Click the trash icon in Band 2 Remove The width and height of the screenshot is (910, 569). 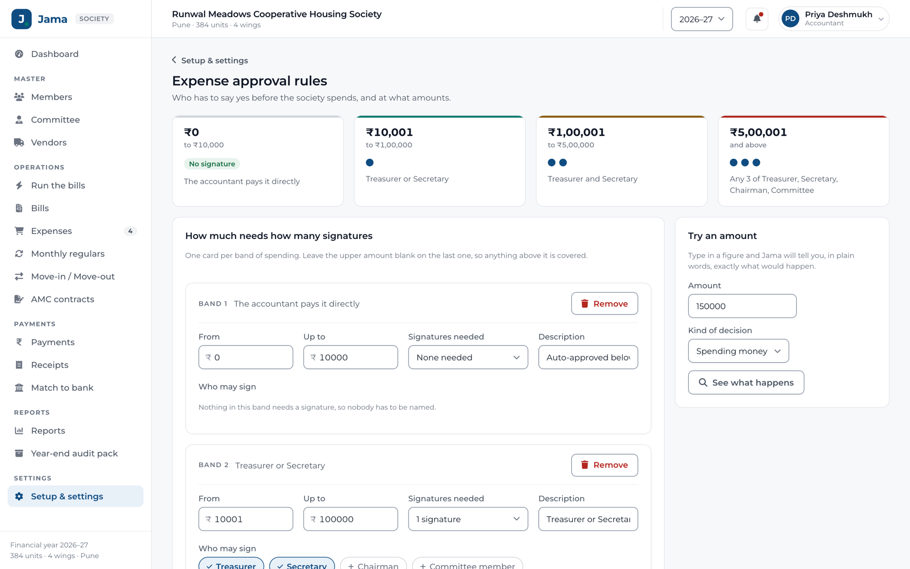pos(585,465)
